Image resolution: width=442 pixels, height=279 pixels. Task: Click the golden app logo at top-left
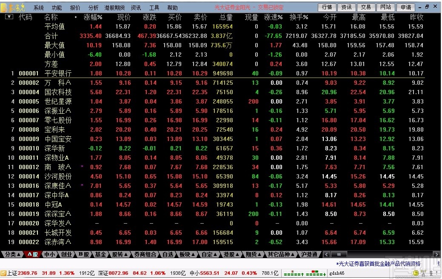click(x=13, y=7)
